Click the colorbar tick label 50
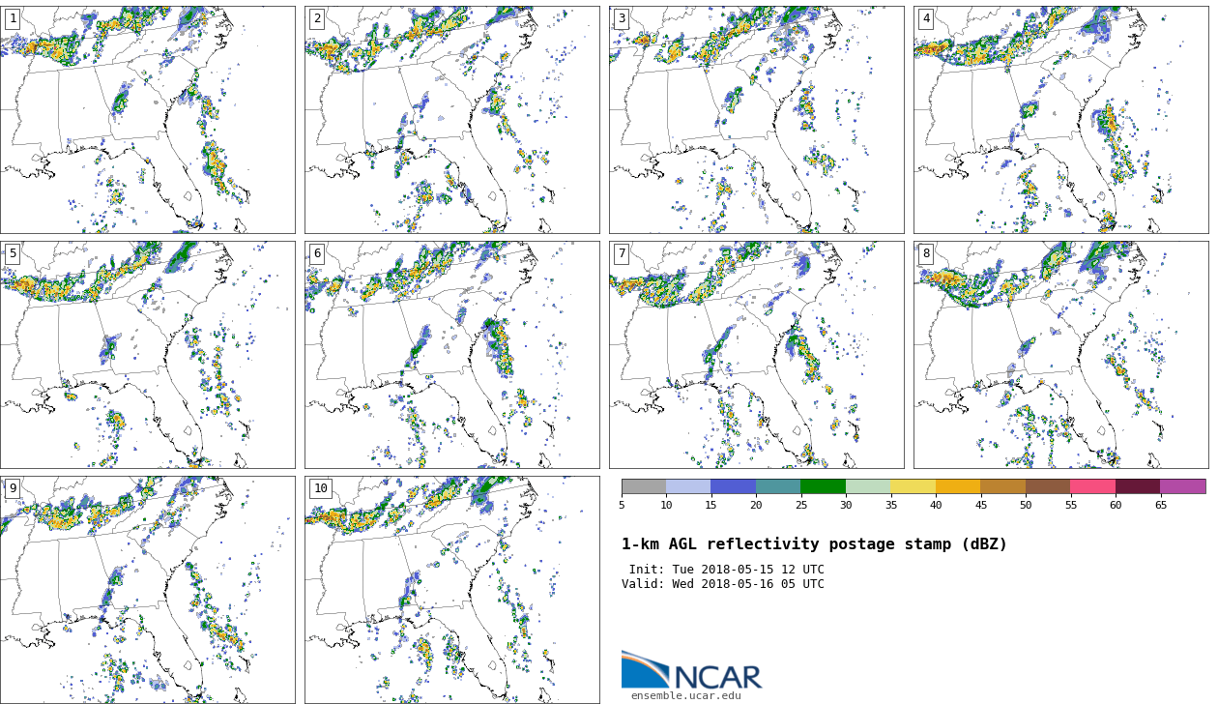The height and width of the screenshot is (704, 1218). pos(1026,505)
